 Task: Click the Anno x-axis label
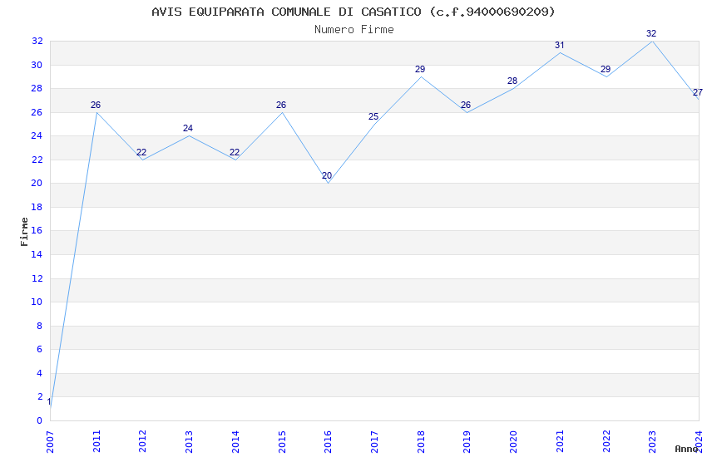[686, 449]
